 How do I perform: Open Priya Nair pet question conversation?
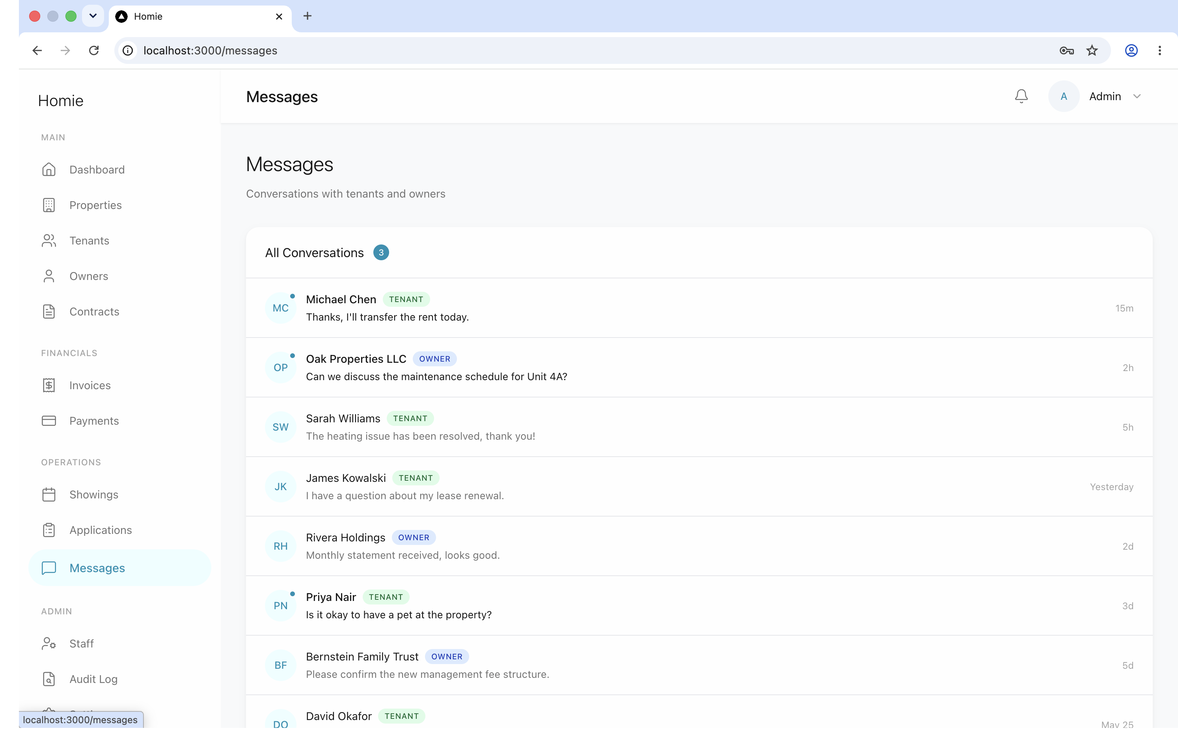699,606
